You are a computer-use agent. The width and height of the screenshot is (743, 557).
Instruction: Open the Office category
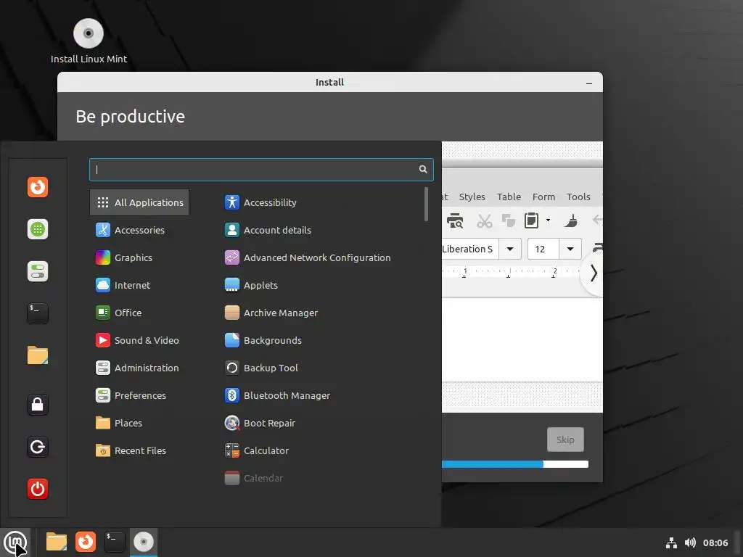(x=139, y=313)
